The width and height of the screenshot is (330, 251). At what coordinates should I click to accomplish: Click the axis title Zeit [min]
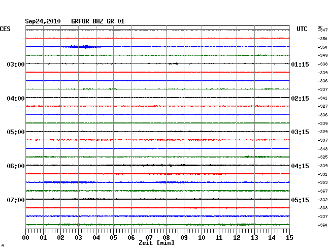tap(156, 243)
